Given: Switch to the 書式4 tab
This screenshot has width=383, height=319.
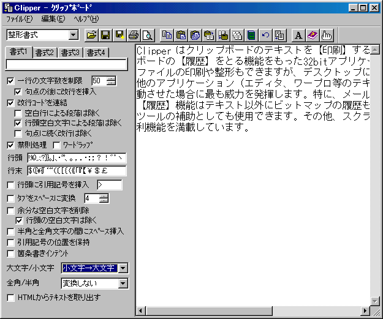Looking at the screenshot, I should (96, 53).
